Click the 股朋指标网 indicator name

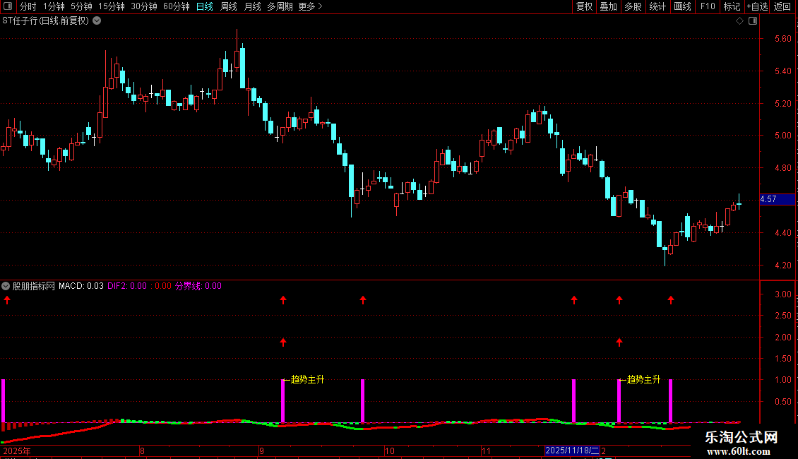click(34, 286)
